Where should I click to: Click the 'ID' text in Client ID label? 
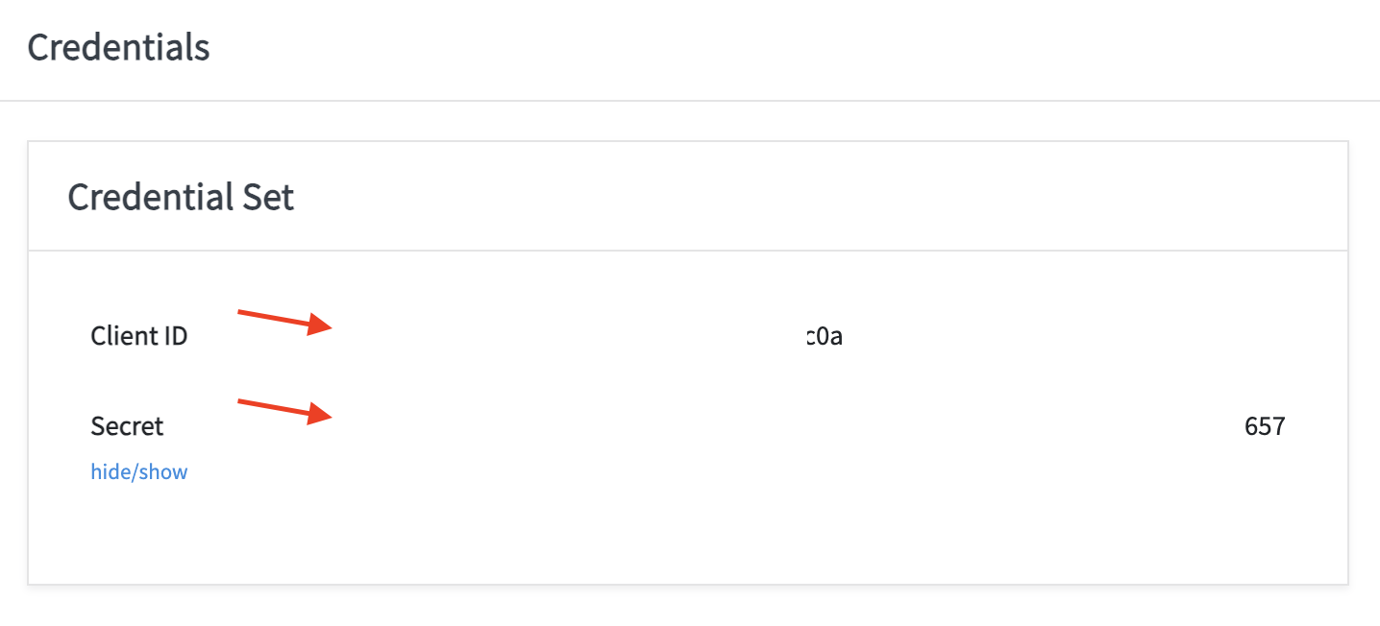[175, 336]
